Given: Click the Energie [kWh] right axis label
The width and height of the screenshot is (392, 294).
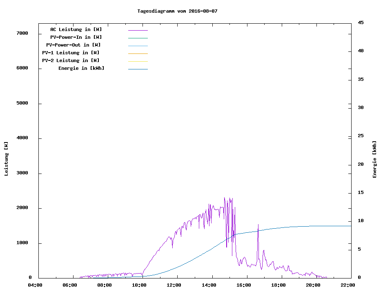Looking at the screenshot, I should click(375, 159).
